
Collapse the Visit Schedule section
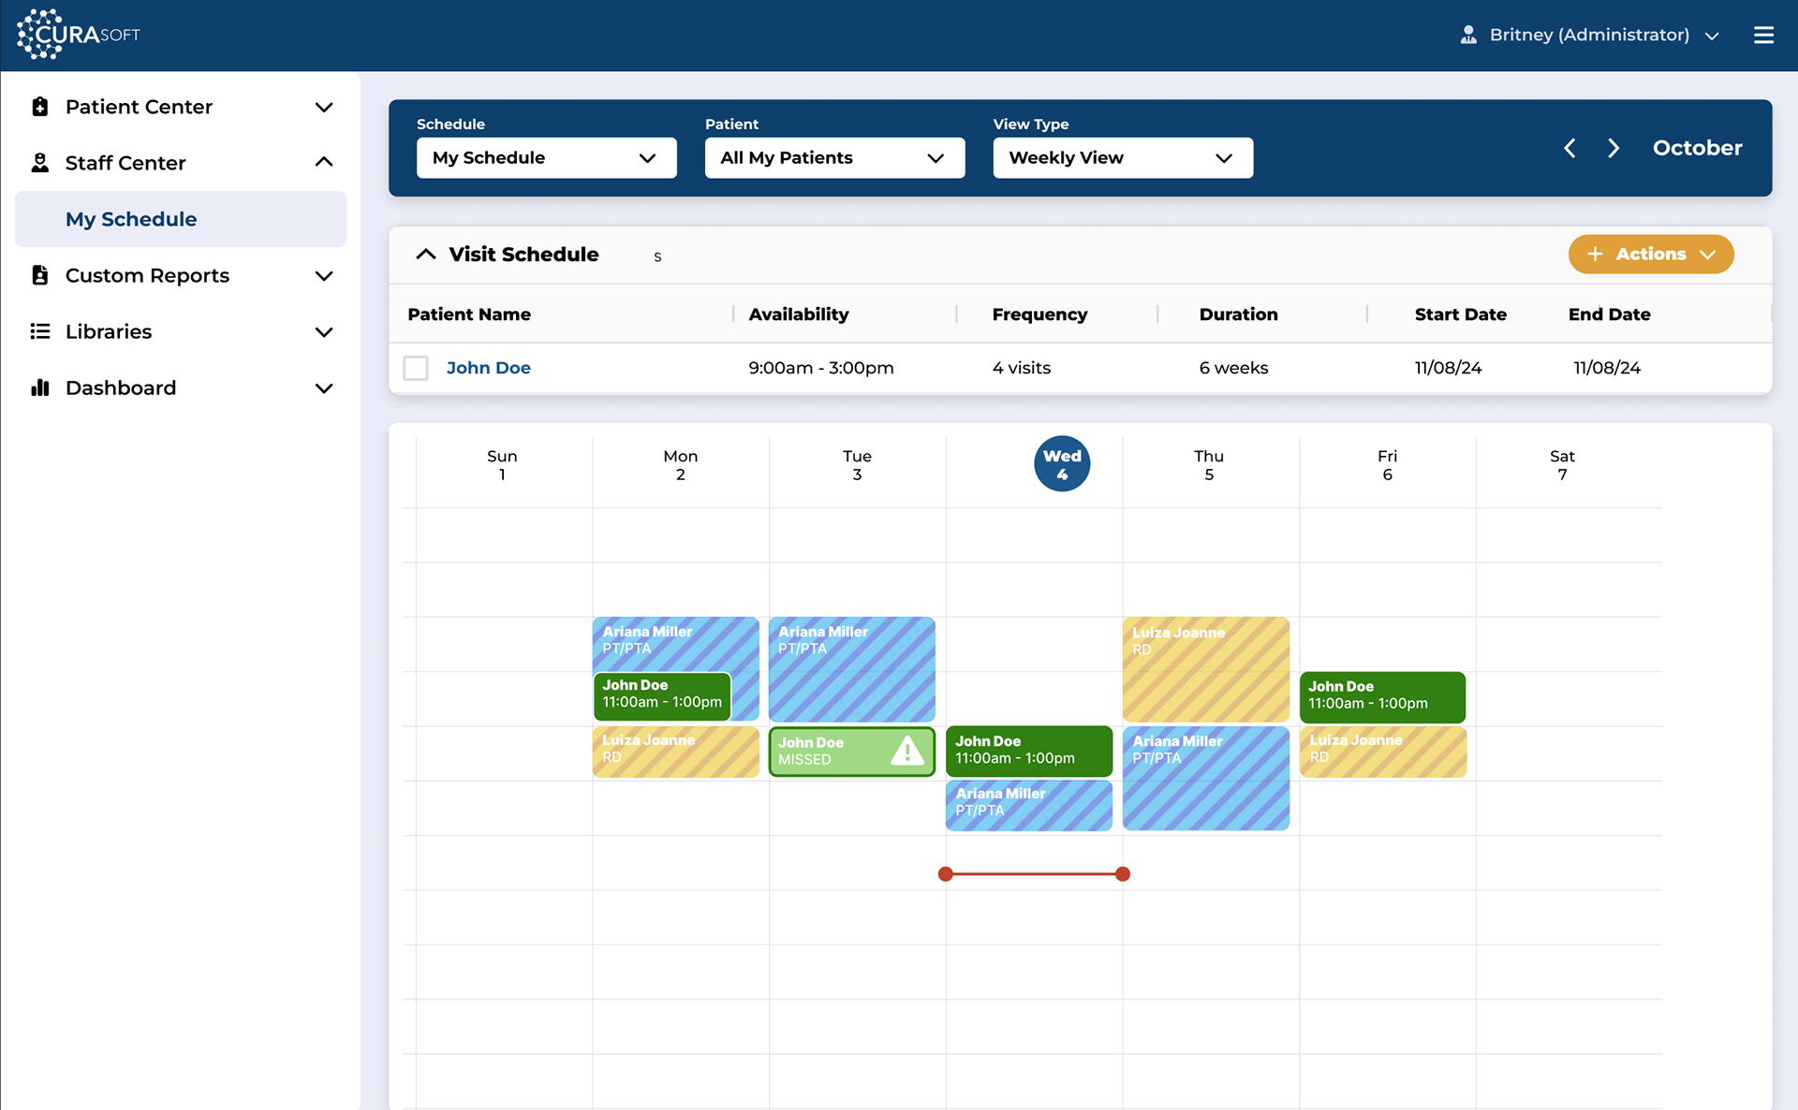(426, 255)
